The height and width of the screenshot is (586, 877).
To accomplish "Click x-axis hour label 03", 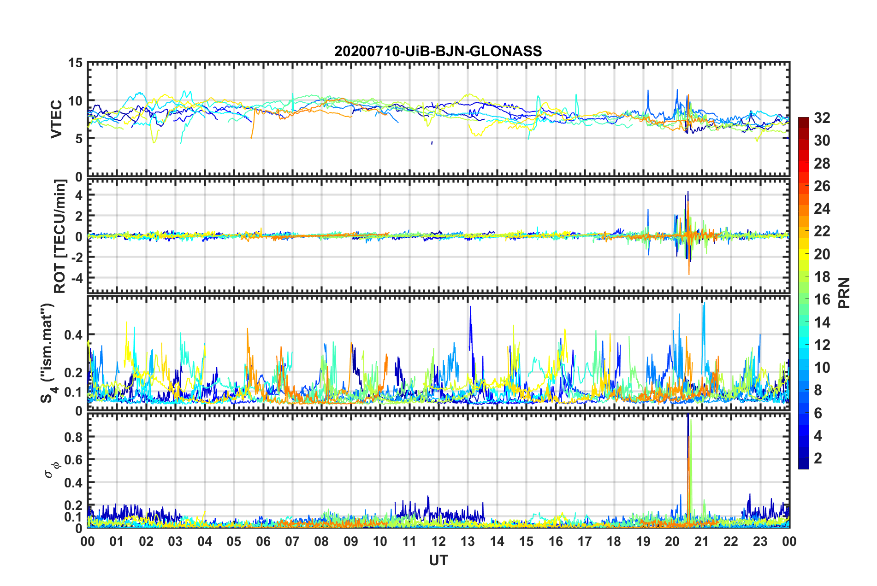I will pyautogui.click(x=175, y=541).
